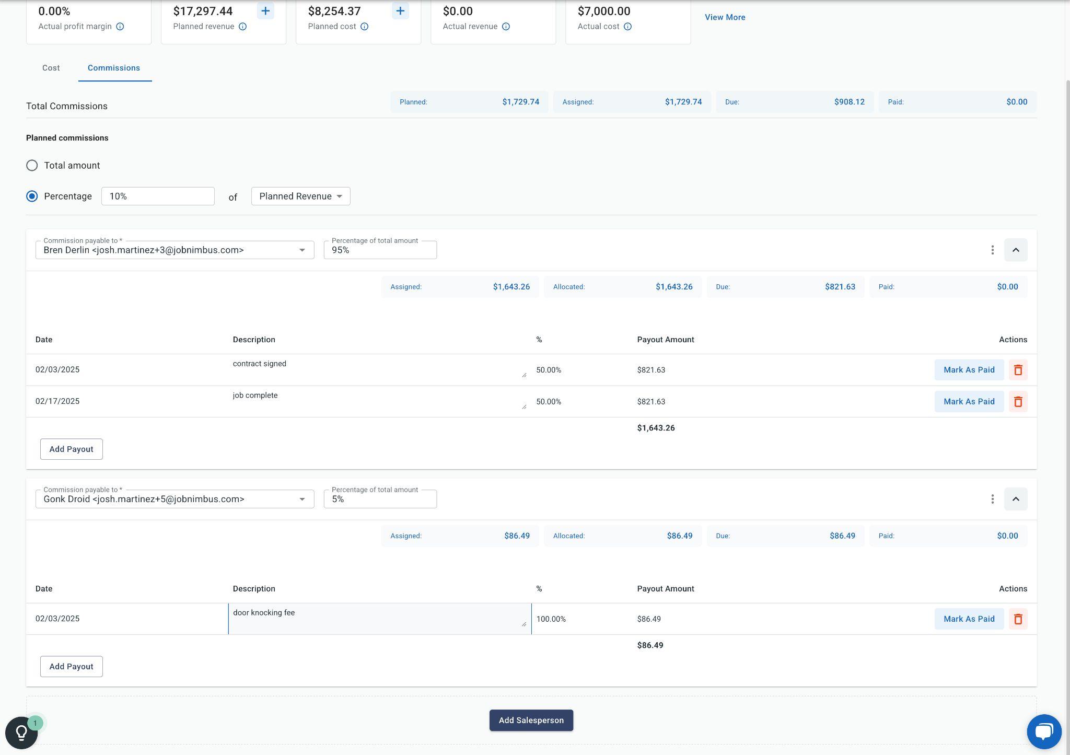The height and width of the screenshot is (755, 1070).
Task: Click info icon next to Actual profit margin
Action: (x=120, y=27)
